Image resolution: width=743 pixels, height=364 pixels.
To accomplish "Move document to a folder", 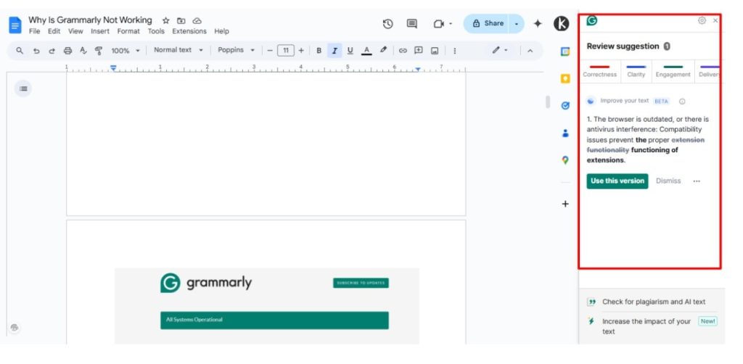I will point(181,21).
